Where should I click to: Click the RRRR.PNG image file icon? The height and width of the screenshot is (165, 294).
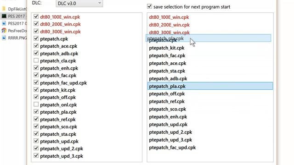(4, 38)
